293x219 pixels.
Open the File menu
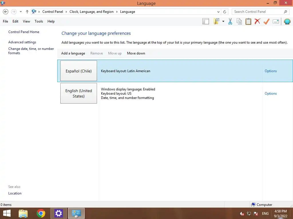click(5, 21)
